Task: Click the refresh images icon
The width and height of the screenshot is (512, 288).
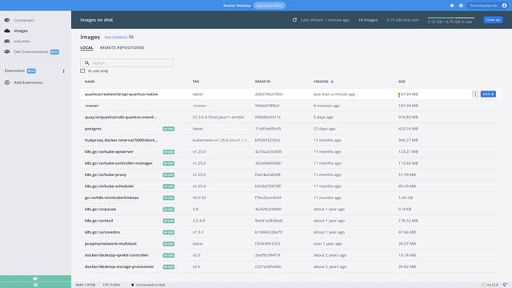Action: 294,20
